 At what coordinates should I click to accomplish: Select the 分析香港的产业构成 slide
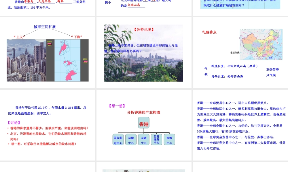[144, 125]
